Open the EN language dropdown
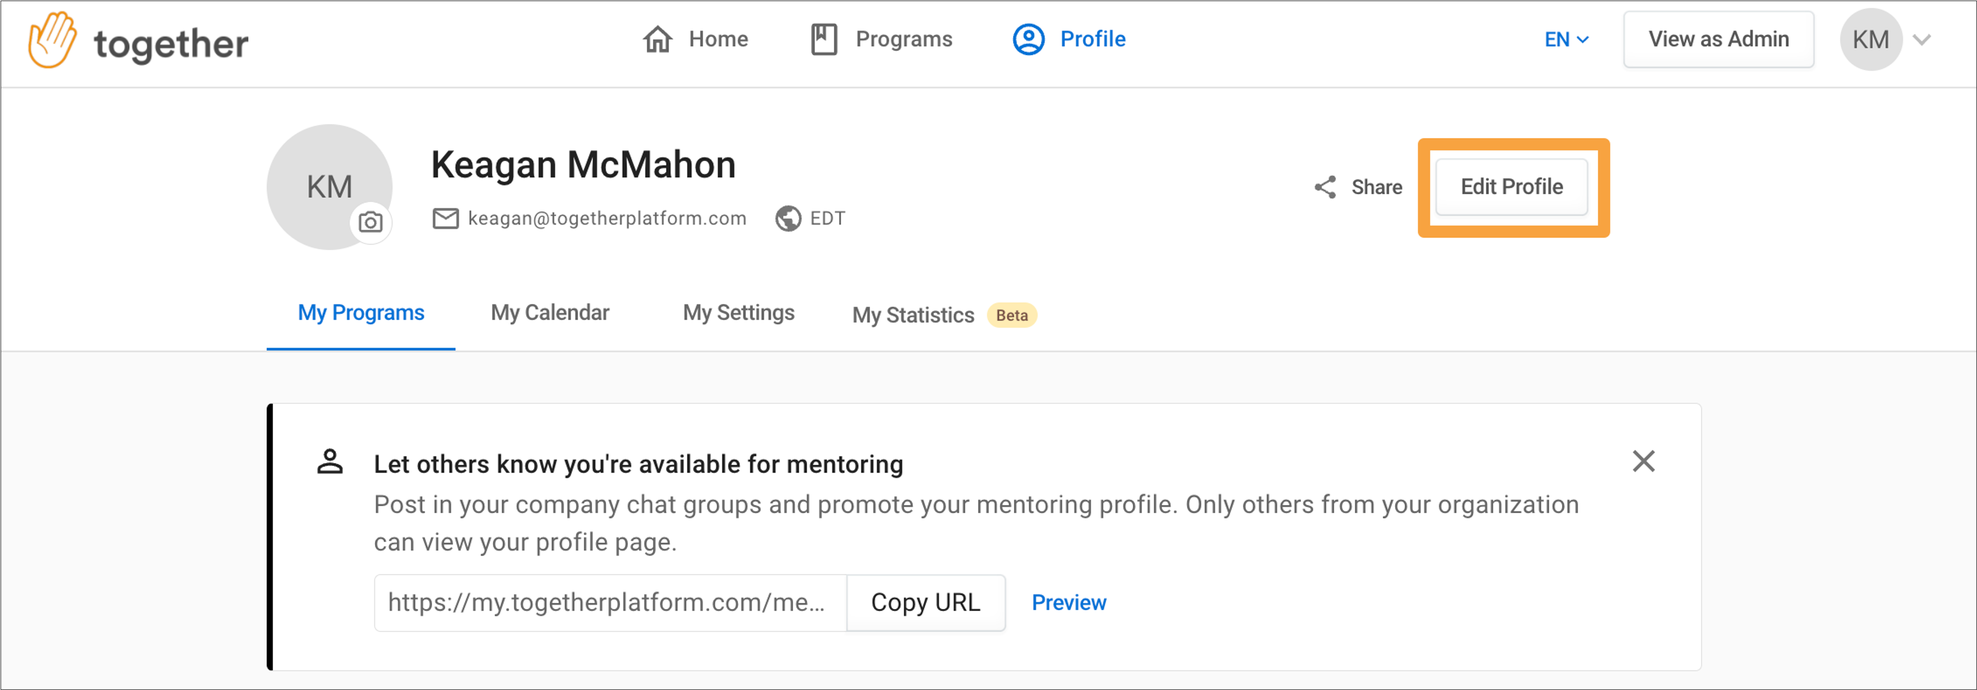The width and height of the screenshot is (1977, 690). tap(1567, 40)
